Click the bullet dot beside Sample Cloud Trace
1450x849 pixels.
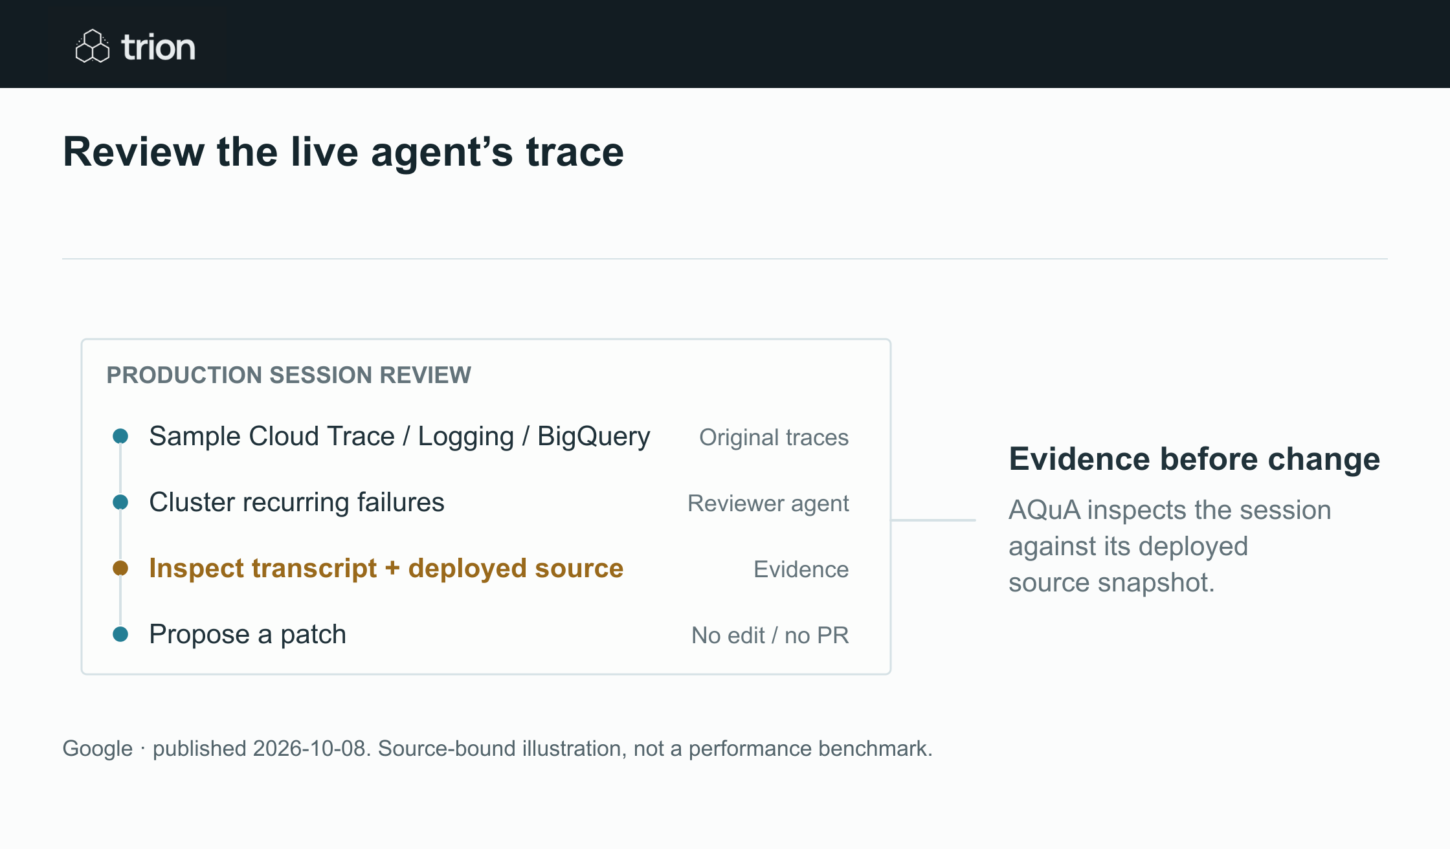click(120, 436)
